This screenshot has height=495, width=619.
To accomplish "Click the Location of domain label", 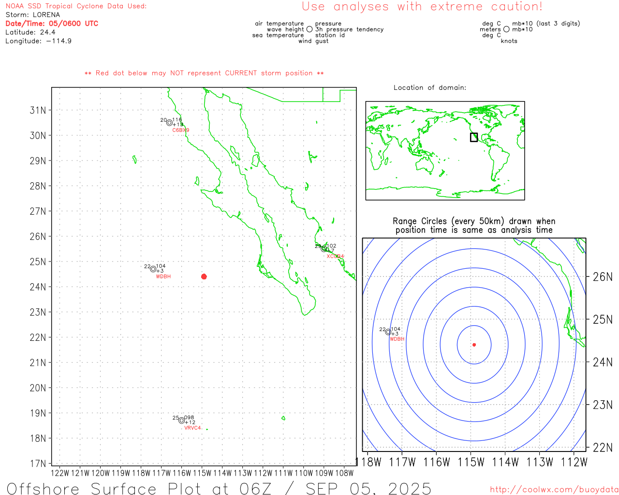I will [430, 88].
